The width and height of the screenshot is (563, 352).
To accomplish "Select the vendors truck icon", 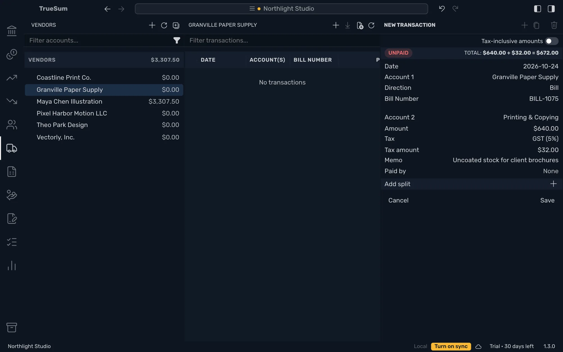I will 12,148.
